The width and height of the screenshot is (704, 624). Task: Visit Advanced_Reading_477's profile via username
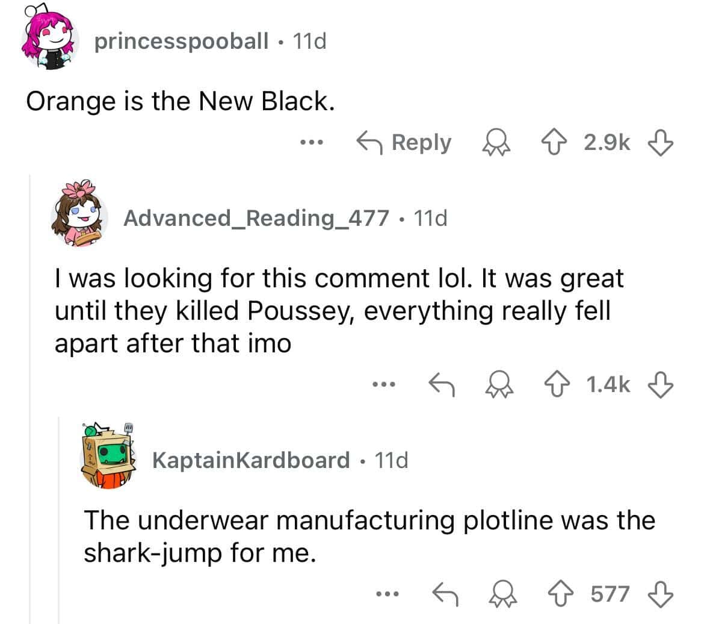coord(256,217)
